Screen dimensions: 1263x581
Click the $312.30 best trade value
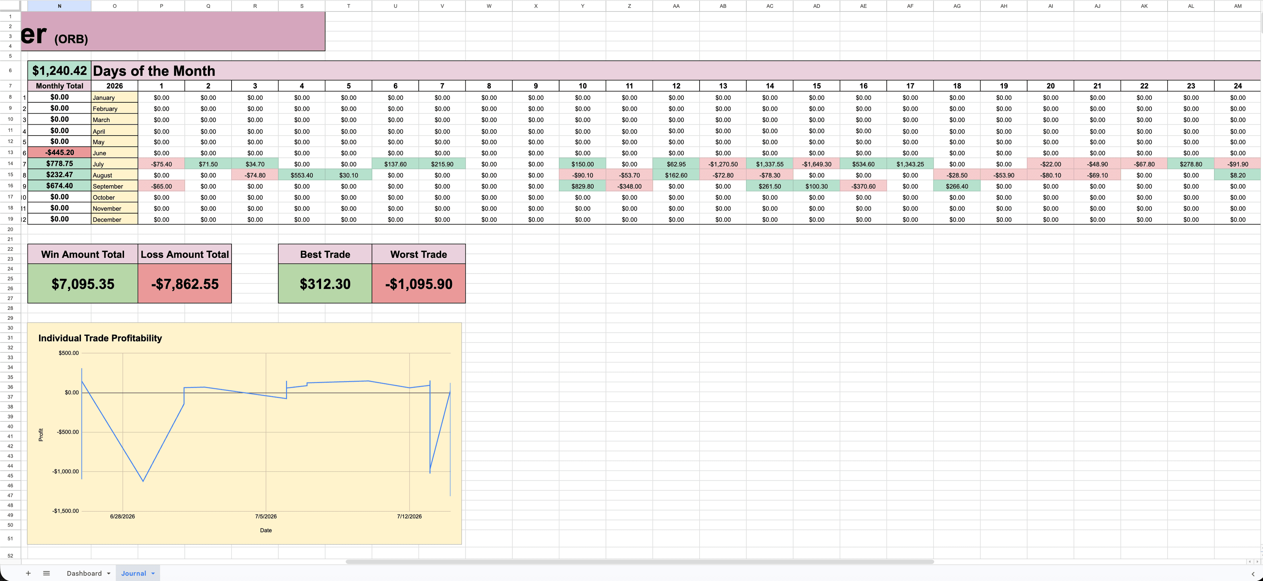click(325, 284)
